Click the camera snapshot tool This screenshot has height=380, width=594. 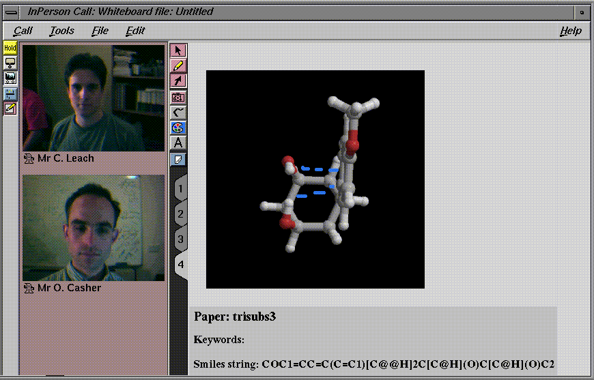click(178, 97)
